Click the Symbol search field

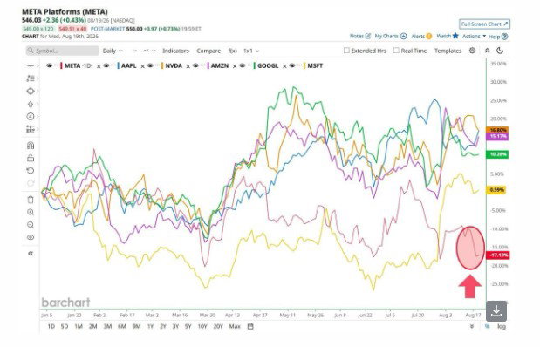[x=62, y=51]
